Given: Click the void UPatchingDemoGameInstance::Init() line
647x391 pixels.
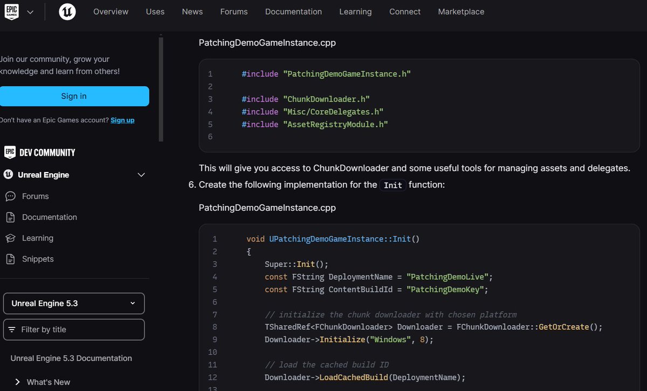Looking at the screenshot, I should tap(333, 238).
